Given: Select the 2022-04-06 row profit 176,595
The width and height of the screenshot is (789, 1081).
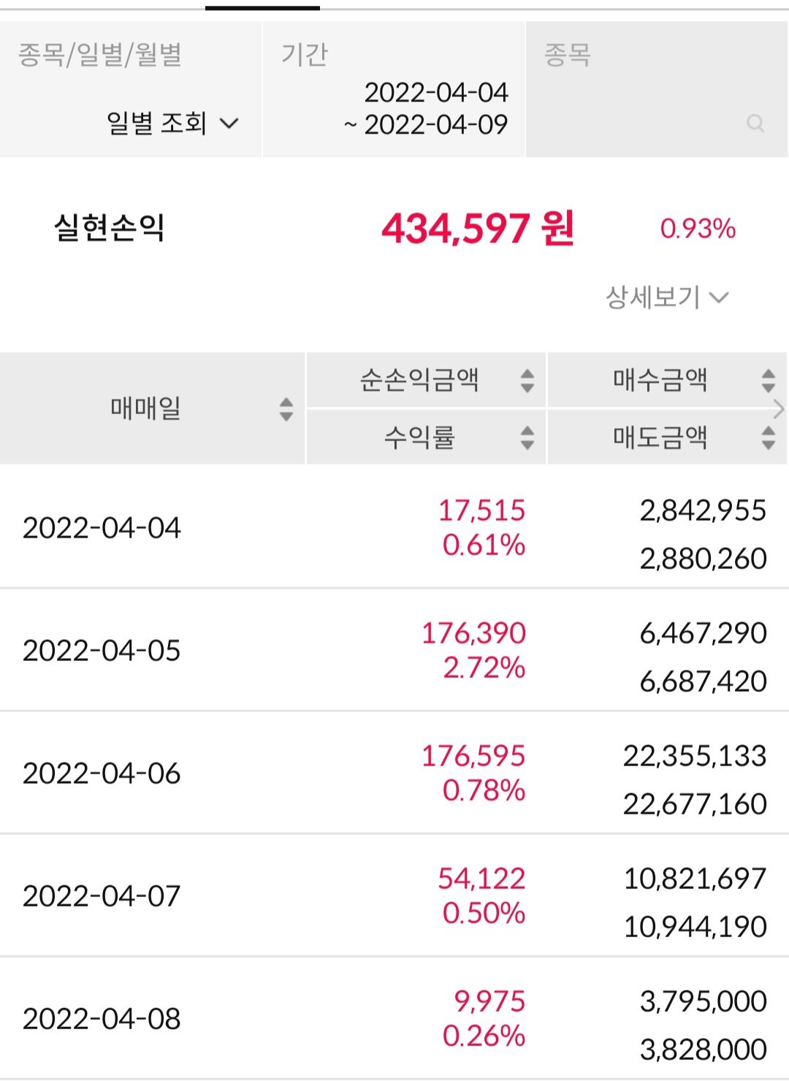Looking at the screenshot, I should [x=473, y=756].
